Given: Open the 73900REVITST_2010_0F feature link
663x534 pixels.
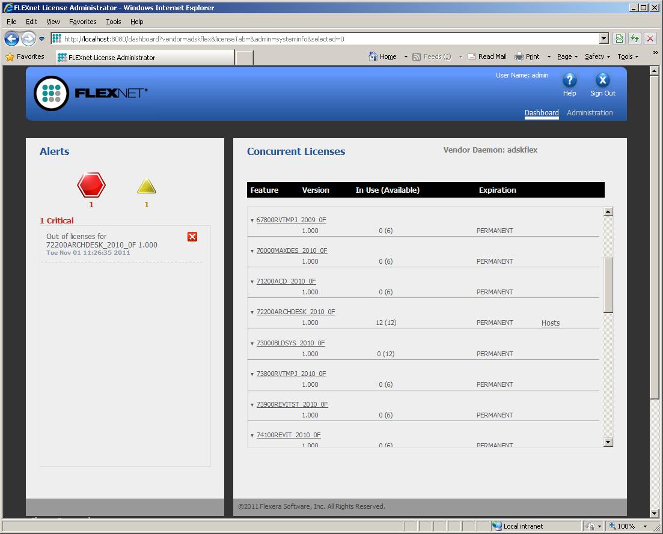Looking at the screenshot, I should (292, 404).
